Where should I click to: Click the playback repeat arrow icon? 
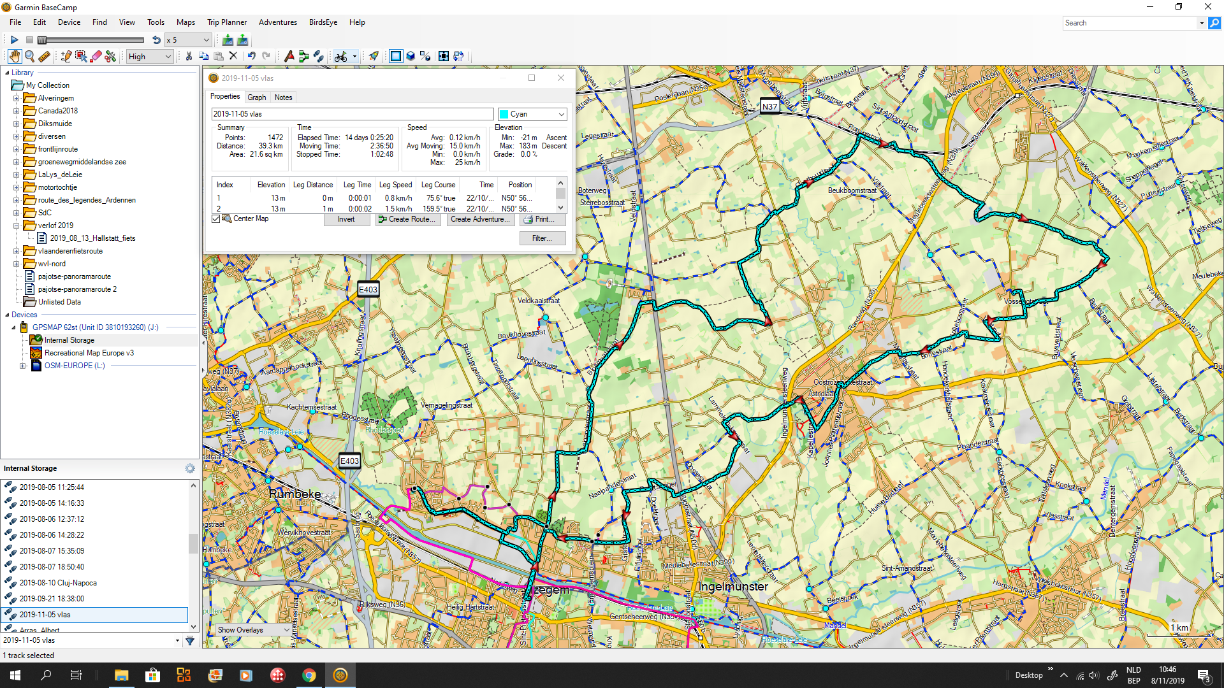[156, 40]
